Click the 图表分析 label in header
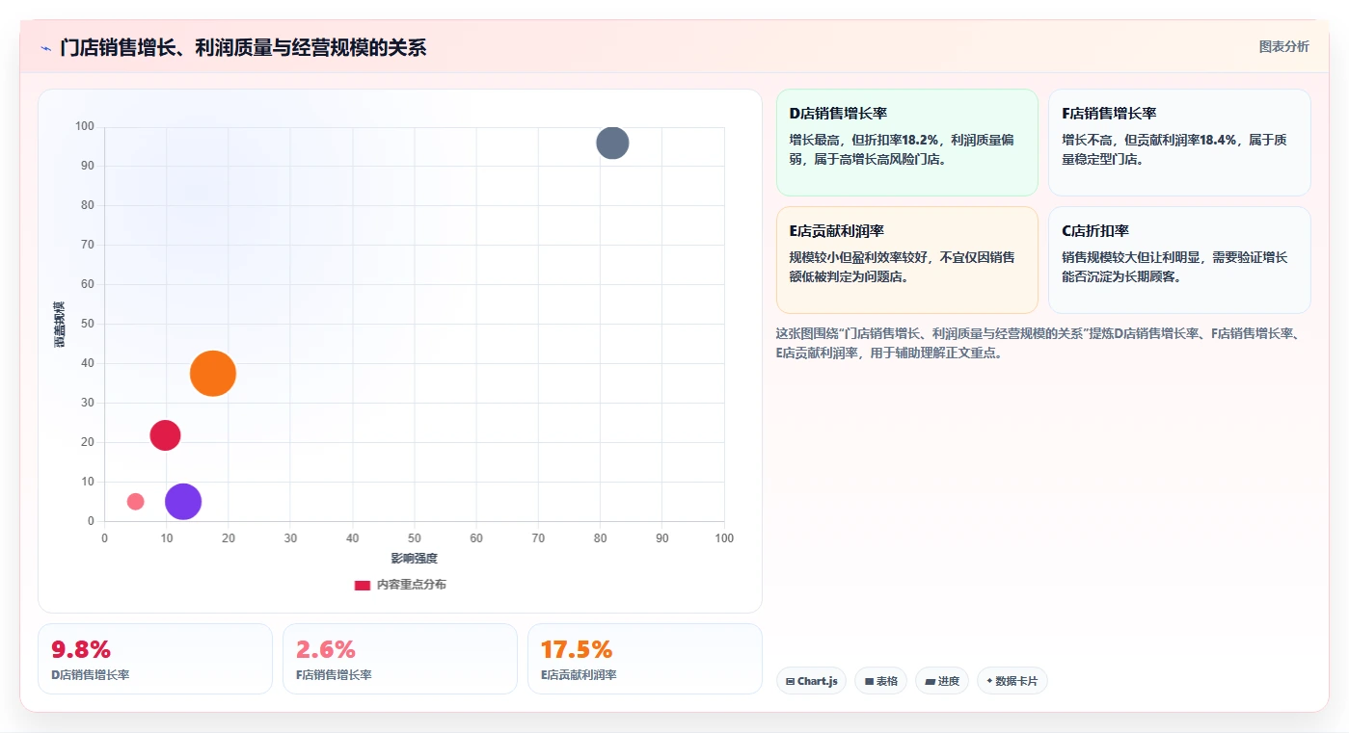 [1283, 46]
